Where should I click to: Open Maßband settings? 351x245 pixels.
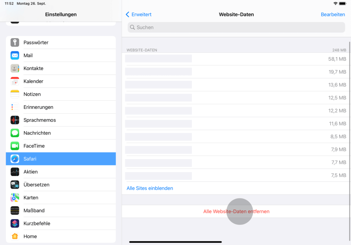(61, 211)
